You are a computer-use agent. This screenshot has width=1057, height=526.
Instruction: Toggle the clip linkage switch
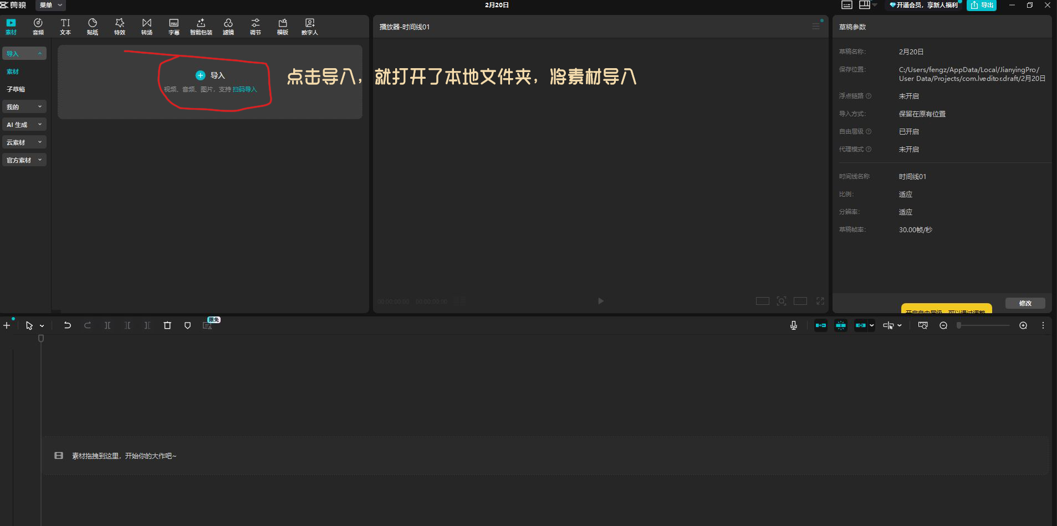861,325
